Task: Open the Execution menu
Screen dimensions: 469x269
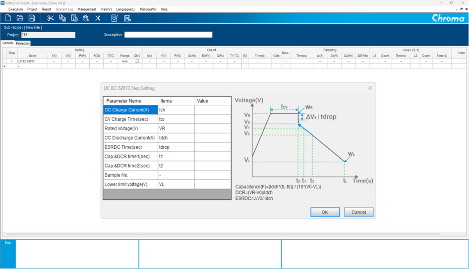Action: [x=15, y=9]
